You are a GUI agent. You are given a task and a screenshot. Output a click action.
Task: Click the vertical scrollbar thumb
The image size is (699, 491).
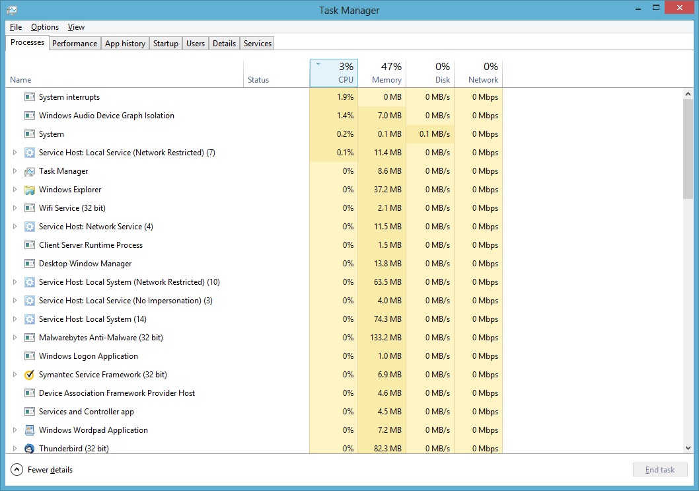(x=688, y=149)
